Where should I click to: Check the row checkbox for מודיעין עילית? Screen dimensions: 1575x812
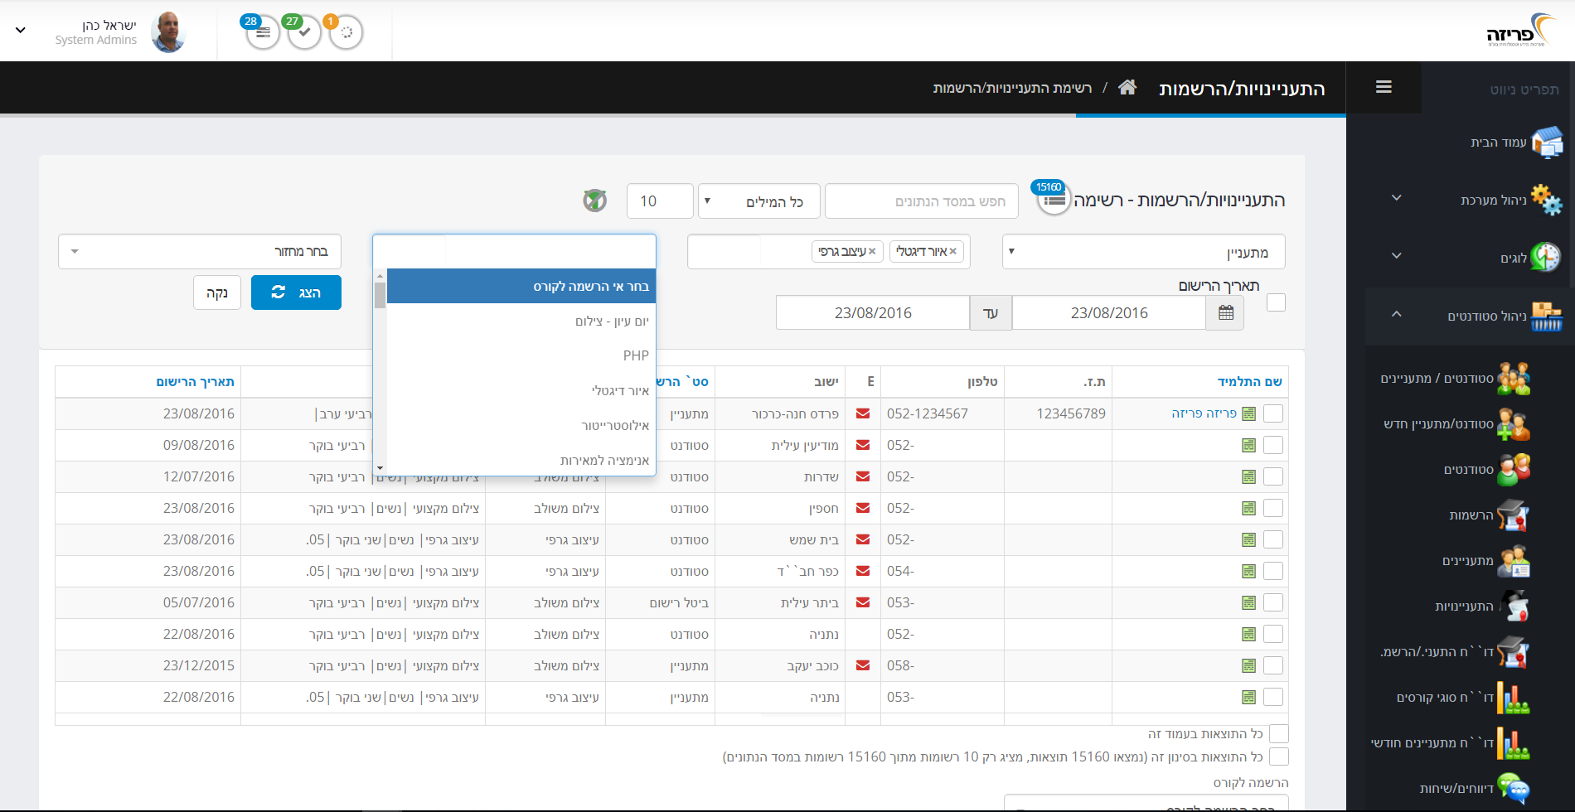coord(1273,445)
